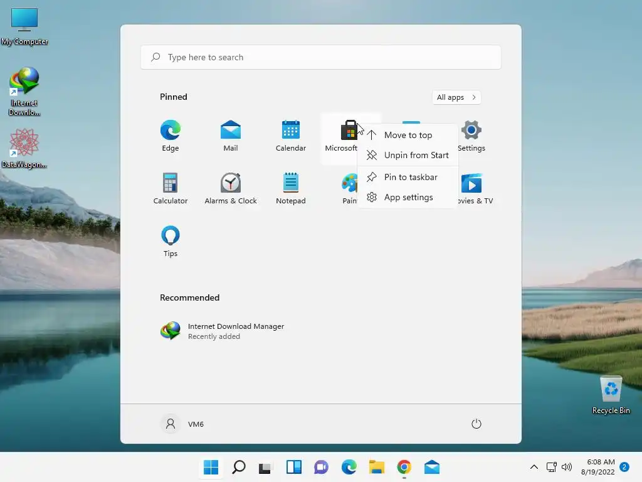Expand the All apps list
This screenshot has width=642, height=482.
click(x=456, y=97)
